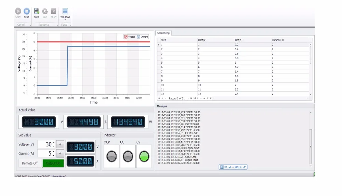Add a new record with plus icon

point(198,98)
